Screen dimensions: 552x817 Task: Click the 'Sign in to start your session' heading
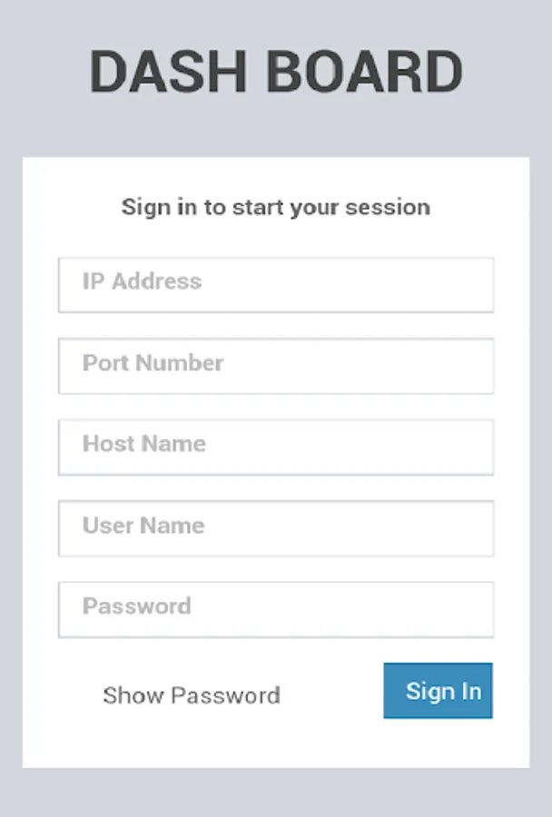pos(276,207)
